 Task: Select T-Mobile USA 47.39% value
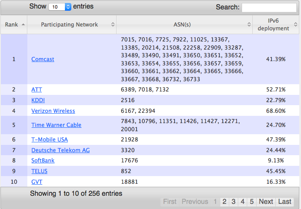coord(276,139)
